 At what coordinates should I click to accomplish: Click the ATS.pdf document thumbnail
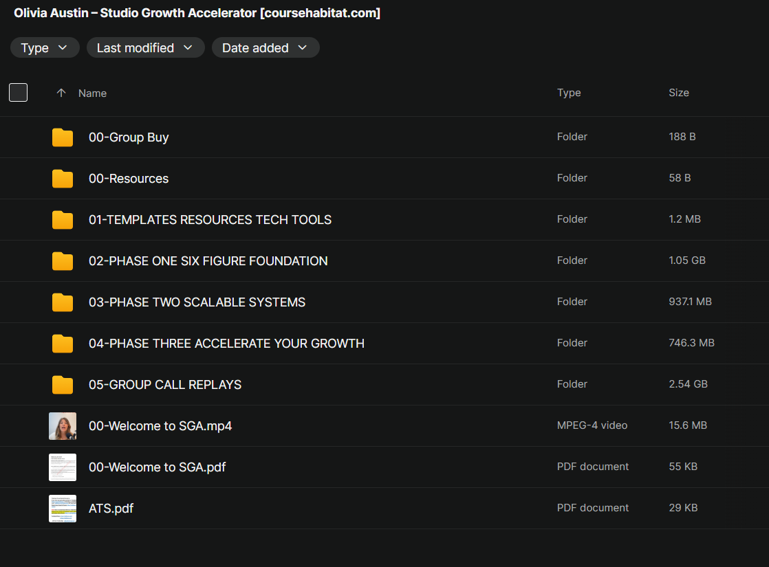click(x=63, y=509)
